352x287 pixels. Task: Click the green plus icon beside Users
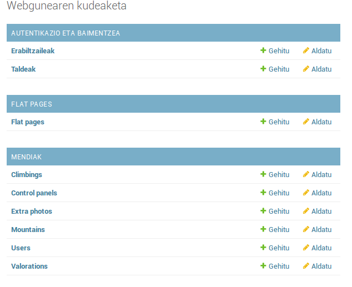263,248
